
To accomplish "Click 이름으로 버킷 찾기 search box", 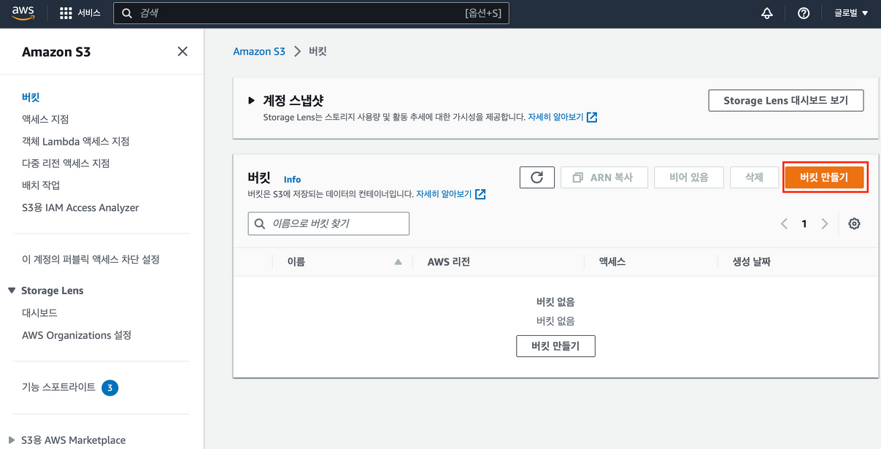I will pyautogui.click(x=328, y=223).
